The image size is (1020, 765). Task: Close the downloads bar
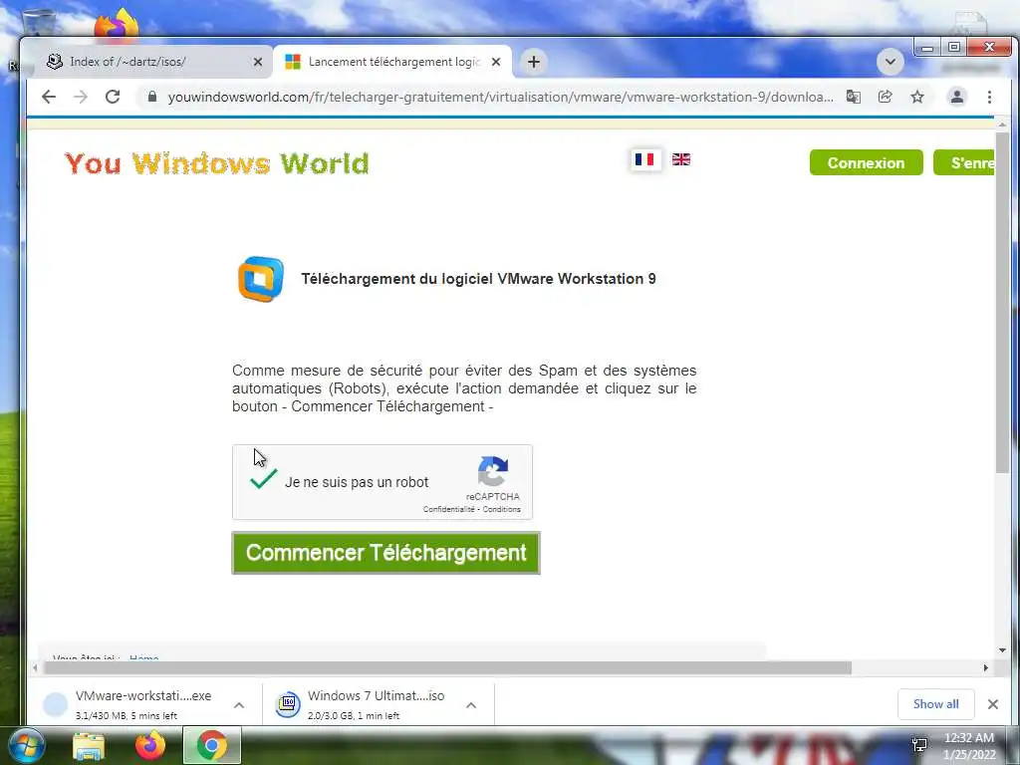coord(993,704)
